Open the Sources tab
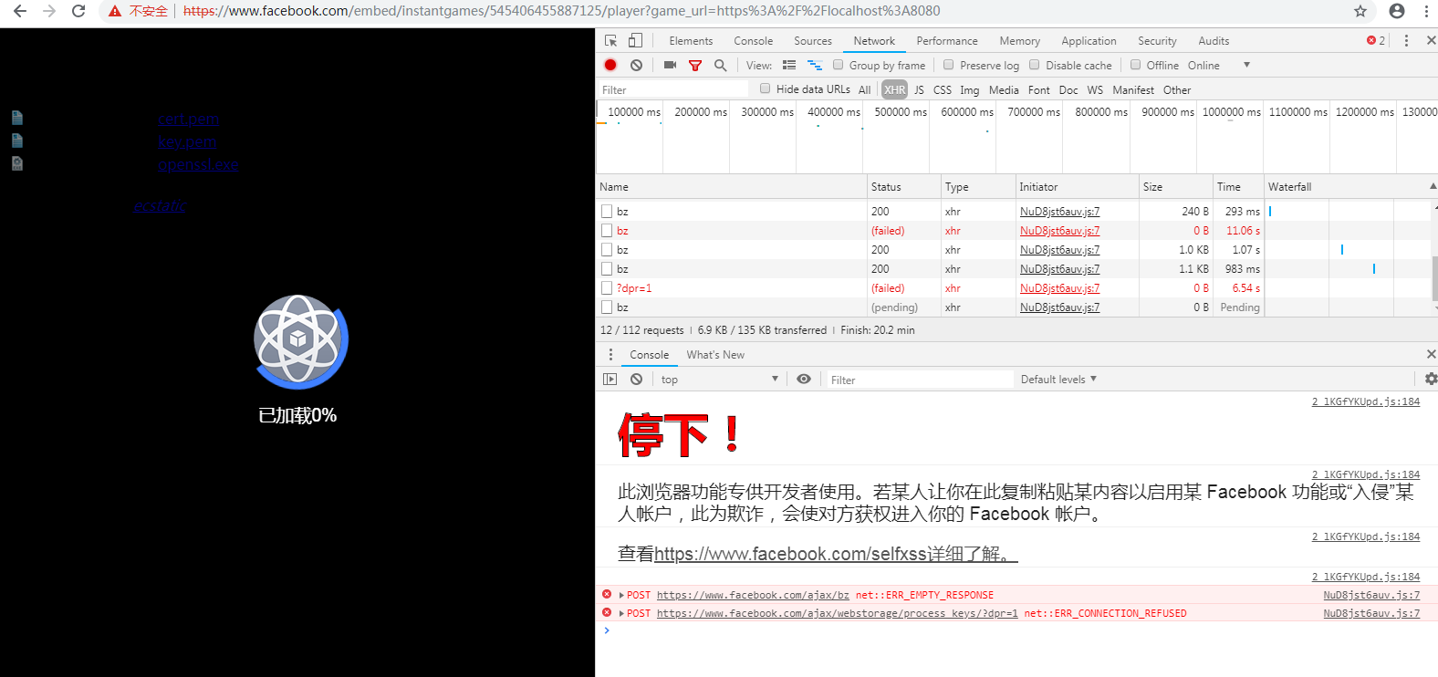Viewport: 1438px width, 677px height. 813,40
